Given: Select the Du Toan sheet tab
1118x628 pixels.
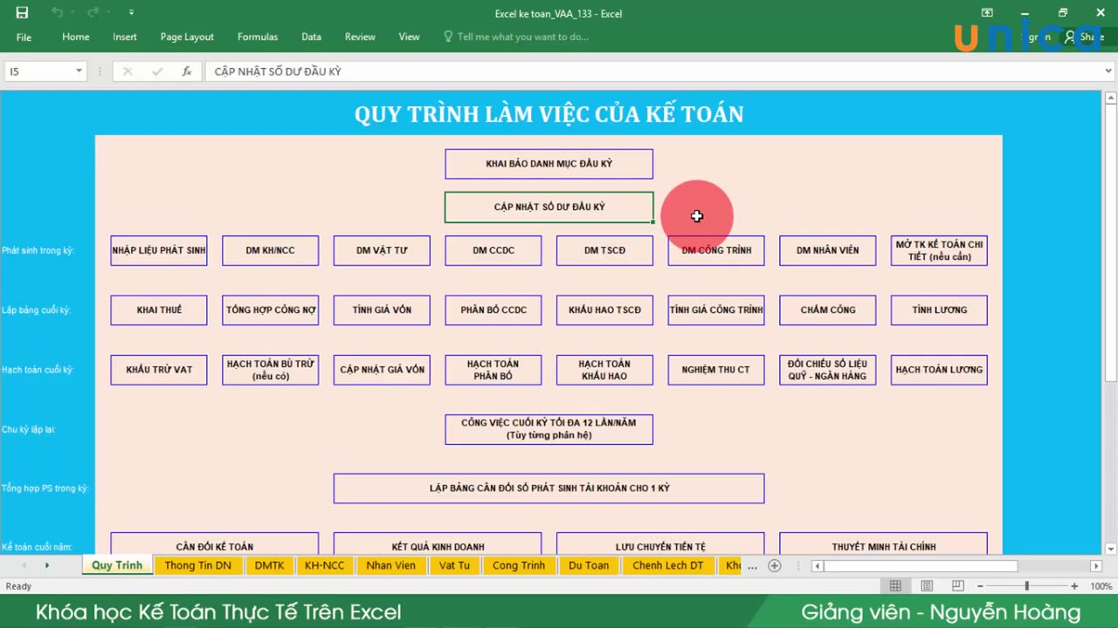Looking at the screenshot, I should coord(589,565).
